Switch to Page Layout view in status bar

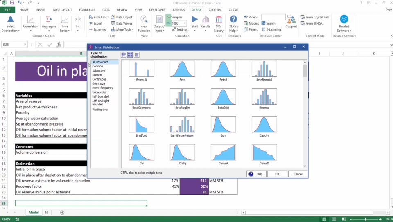click(334, 219)
